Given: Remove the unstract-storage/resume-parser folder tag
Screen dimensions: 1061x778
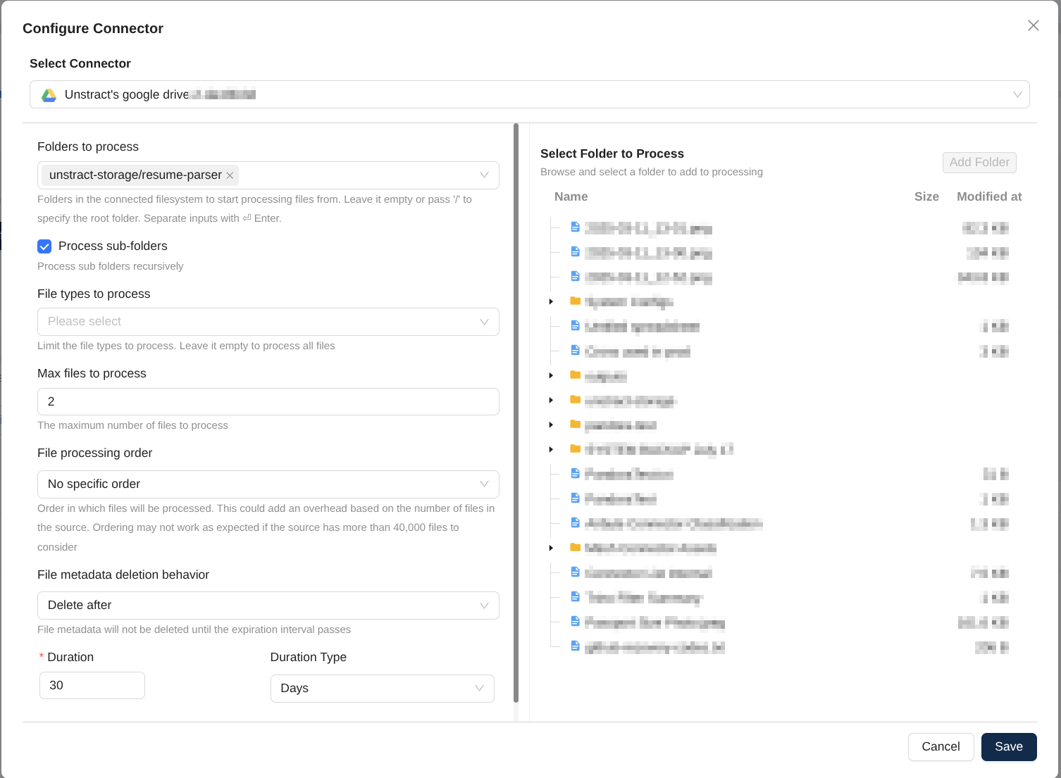Looking at the screenshot, I should (230, 175).
